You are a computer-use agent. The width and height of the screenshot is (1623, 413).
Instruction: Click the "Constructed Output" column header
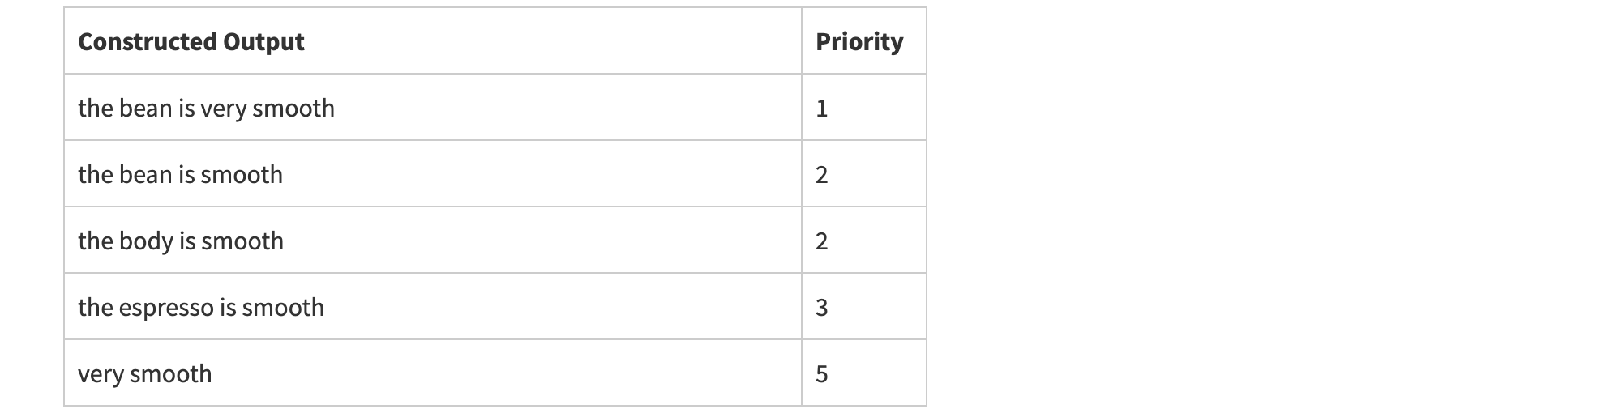tap(191, 42)
